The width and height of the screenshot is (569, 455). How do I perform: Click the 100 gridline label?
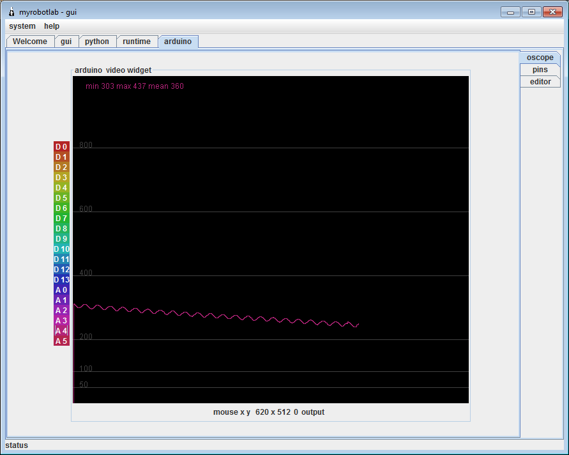tap(86, 368)
